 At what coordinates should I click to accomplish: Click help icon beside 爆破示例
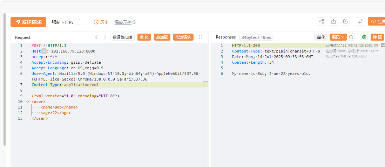(134, 22)
